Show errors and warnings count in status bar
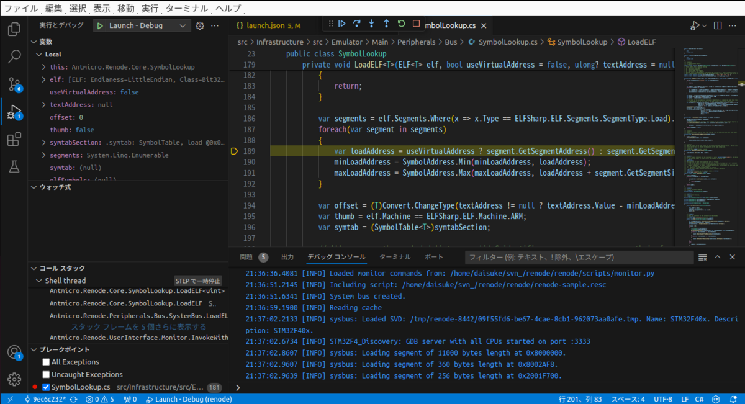The height and width of the screenshot is (404, 745). coord(100,399)
